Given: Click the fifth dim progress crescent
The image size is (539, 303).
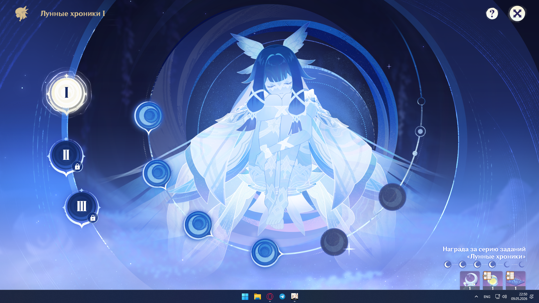Looking at the screenshot, I should tap(507, 265).
